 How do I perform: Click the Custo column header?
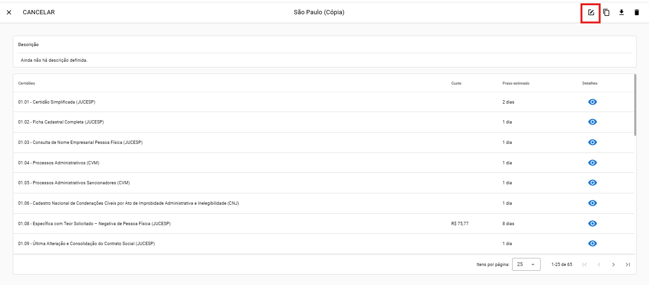[x=456, y=83]
